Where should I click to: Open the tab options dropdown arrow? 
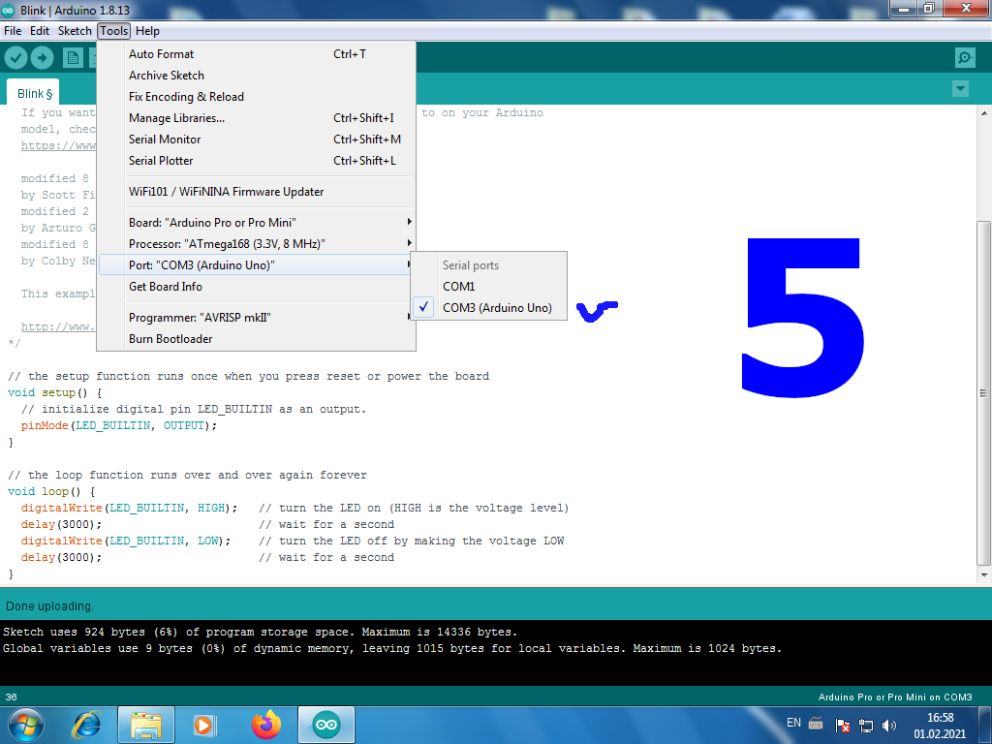[x=960, y=88]
